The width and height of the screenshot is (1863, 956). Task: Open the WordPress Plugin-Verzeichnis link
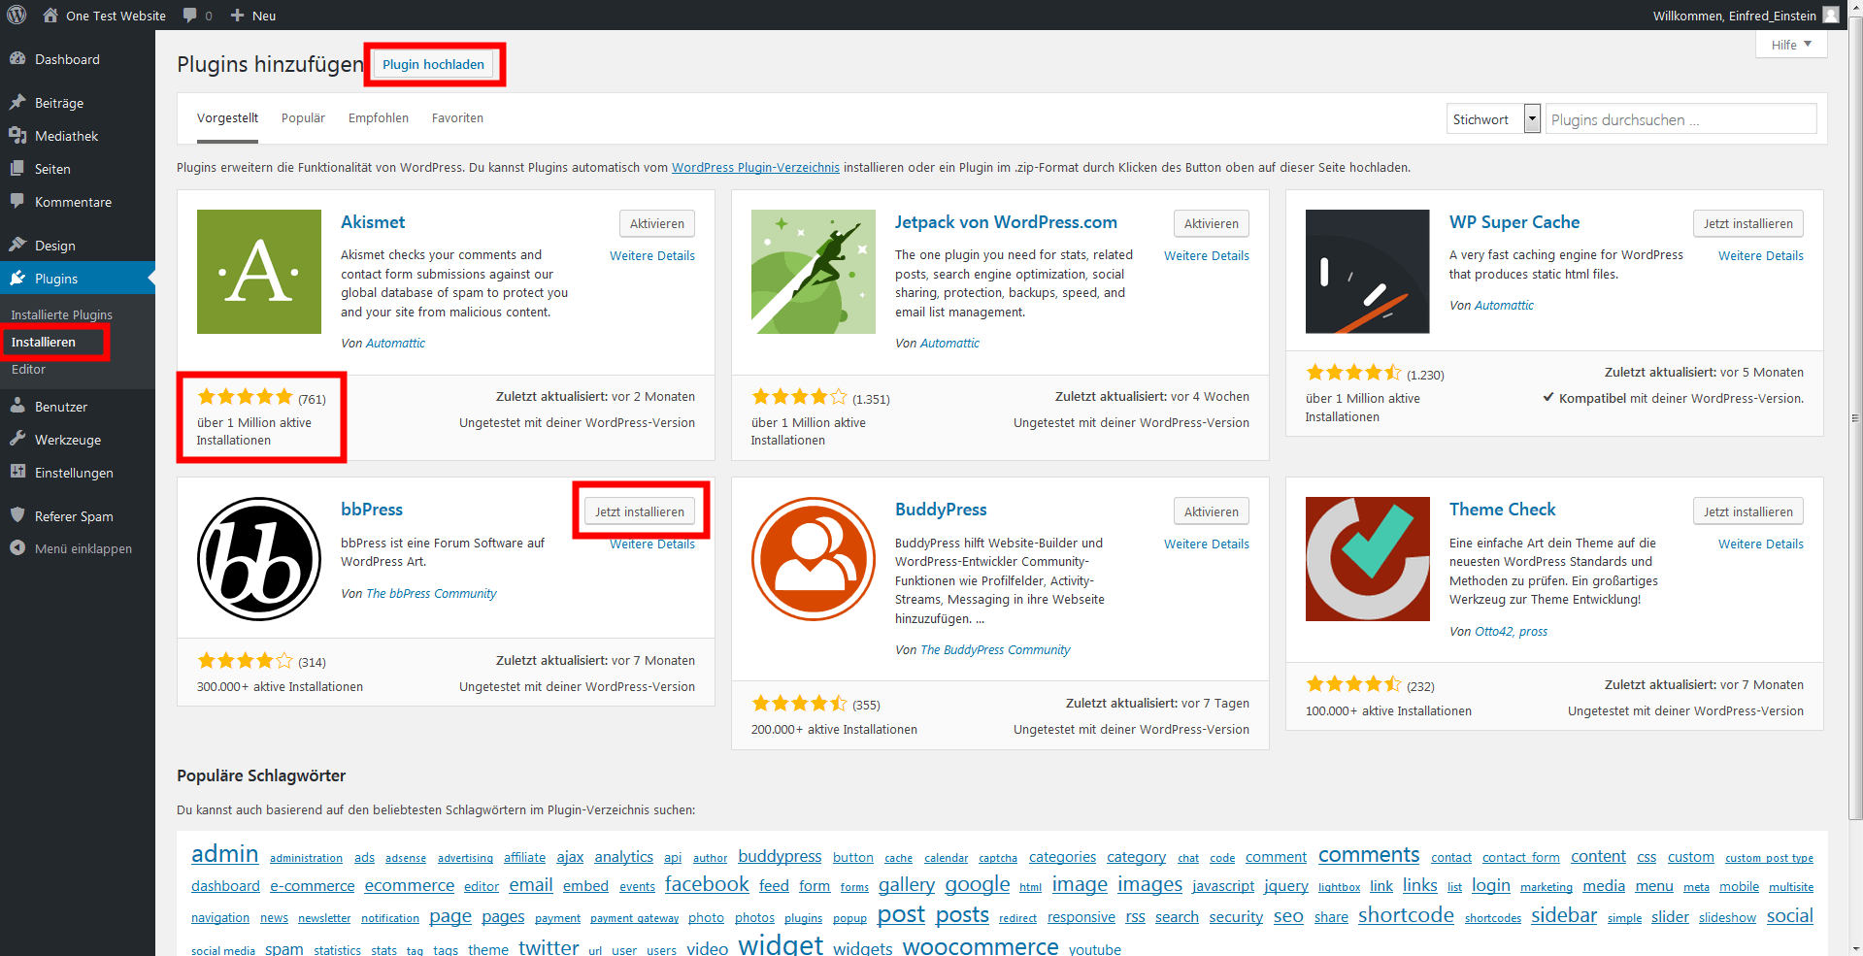755,168
